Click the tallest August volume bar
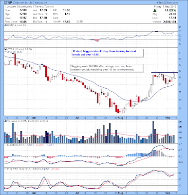Viewport: 188px width, 195px height. [x=153, y=132]
